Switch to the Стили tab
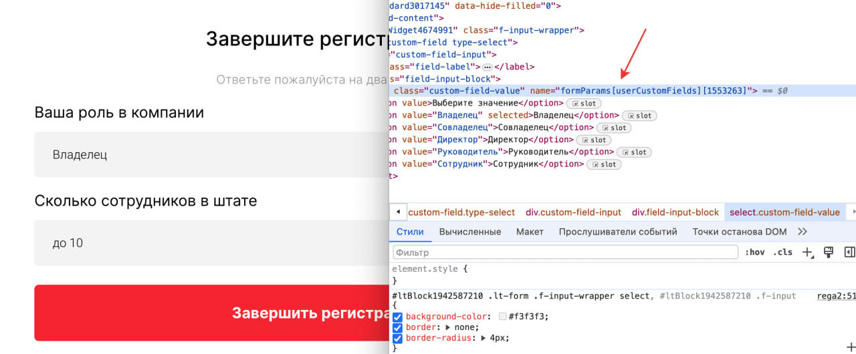Image resolution: width=856 pixels, height=354 pixels. click(x=410, y=232)
